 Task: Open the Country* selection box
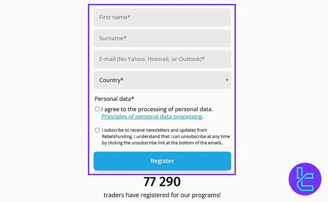(x=162, y=80)
